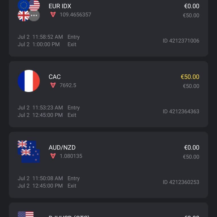
Task: Click trade ID 4212360253
Action: [181, 182]
